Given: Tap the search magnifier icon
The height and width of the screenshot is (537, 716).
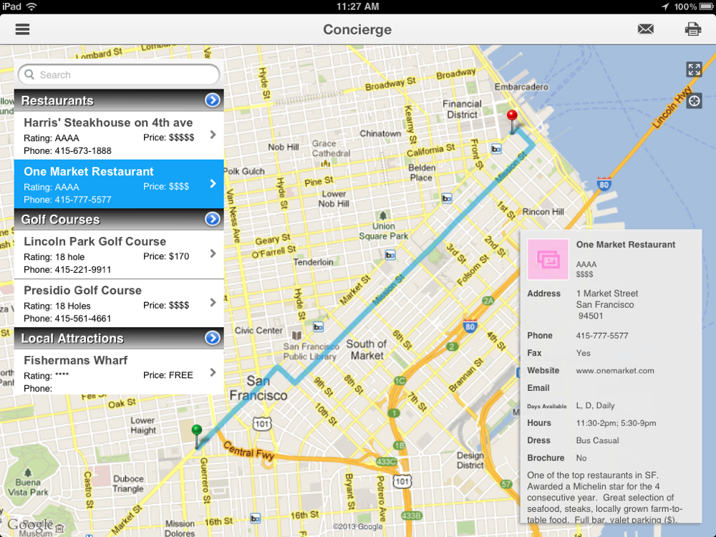Looking at the screenshot, I should [29, 74].
